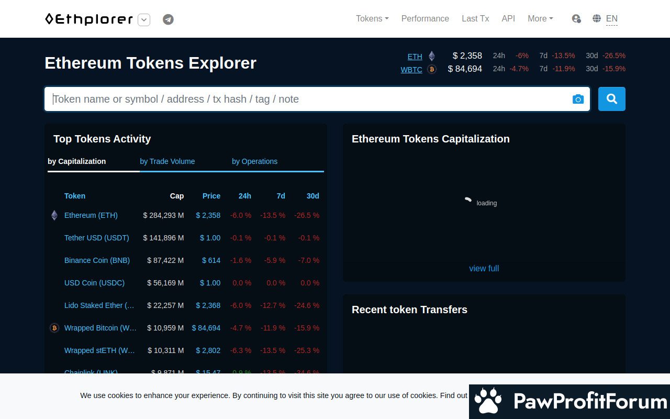The image size is (670, 419).
Task: Click the 30d column header
Action: point(313,196)
